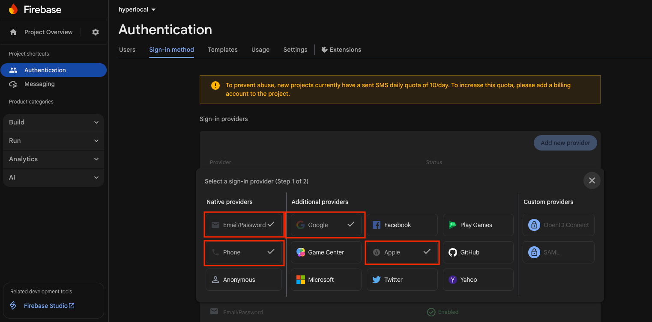Click the Play Games controller icon
Viewport: 652px width, 322px height.
tap(452, 225)
